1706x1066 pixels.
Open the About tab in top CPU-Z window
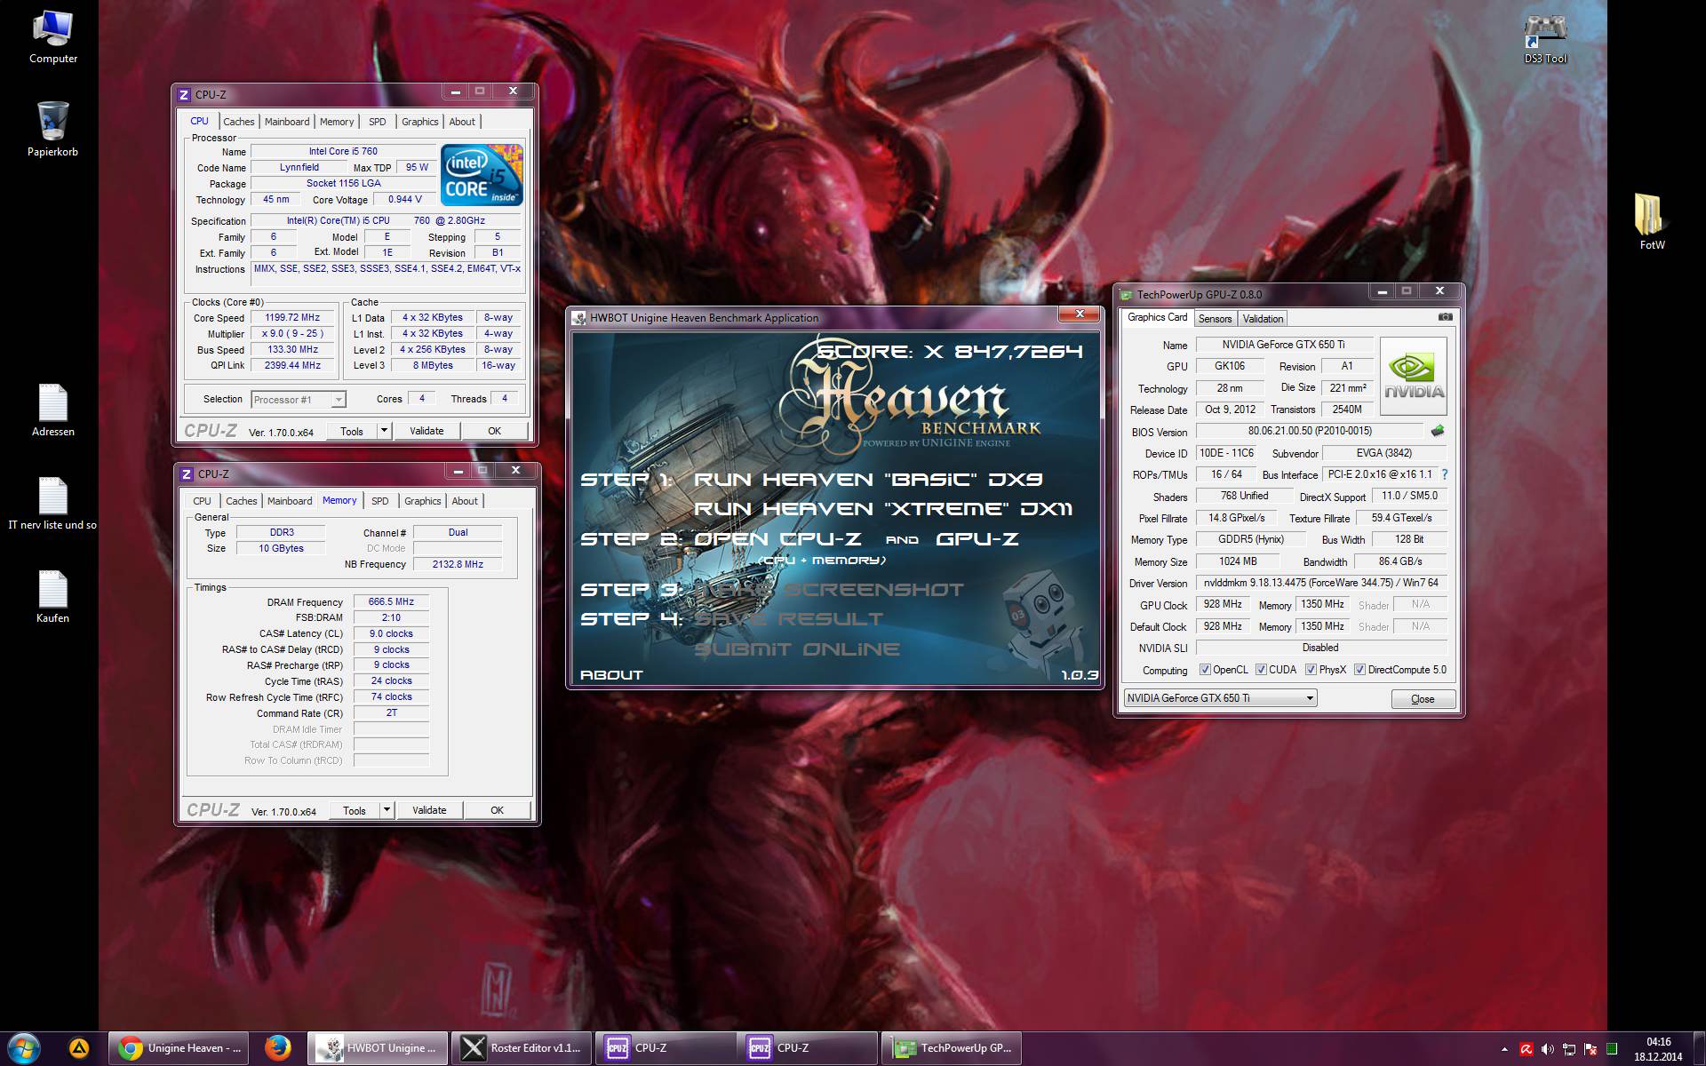click(461, 122)
